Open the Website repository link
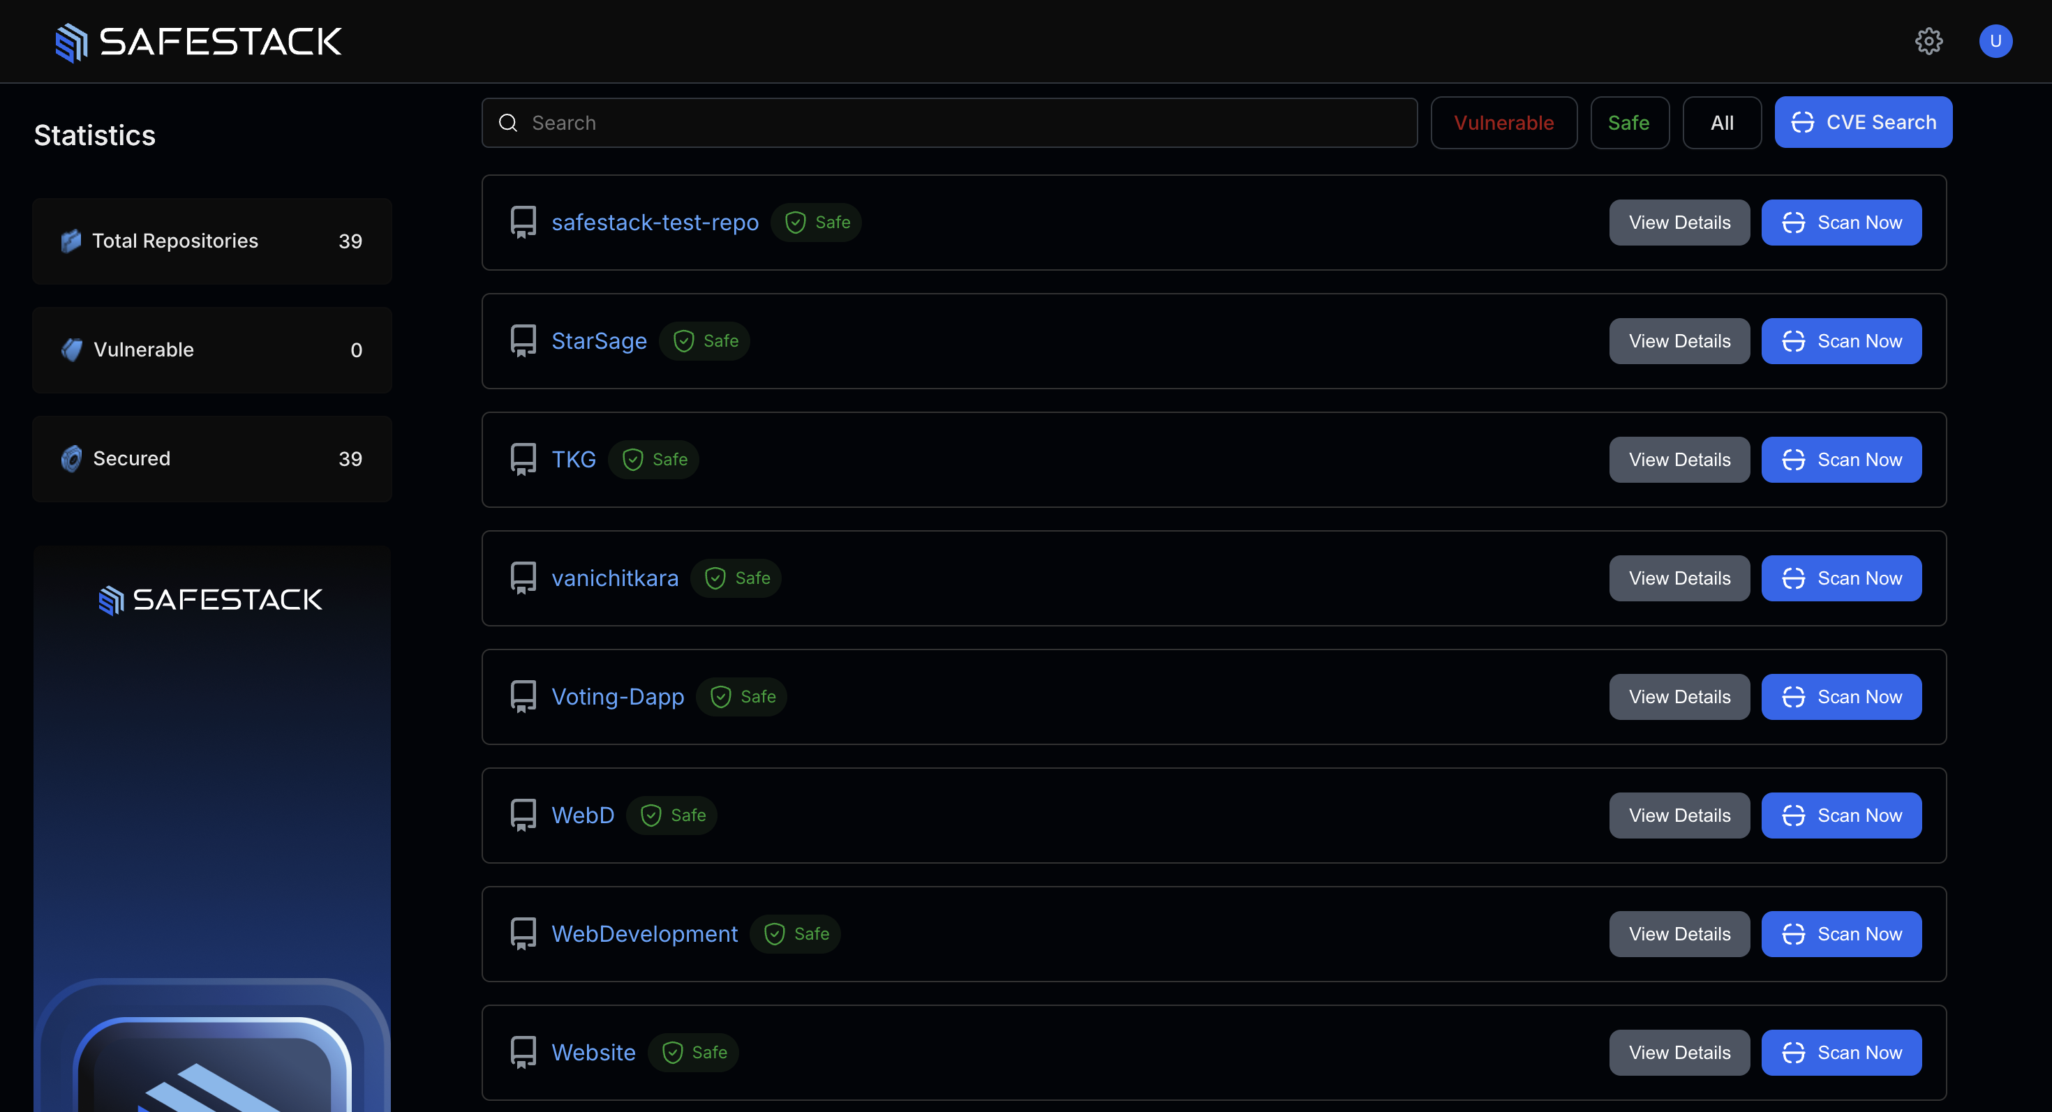 593,1052
